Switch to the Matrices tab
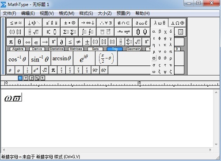Screen dimensions: 221x161 coord(76,49)
